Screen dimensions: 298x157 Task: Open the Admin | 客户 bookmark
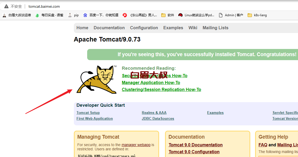click(231, 15)
